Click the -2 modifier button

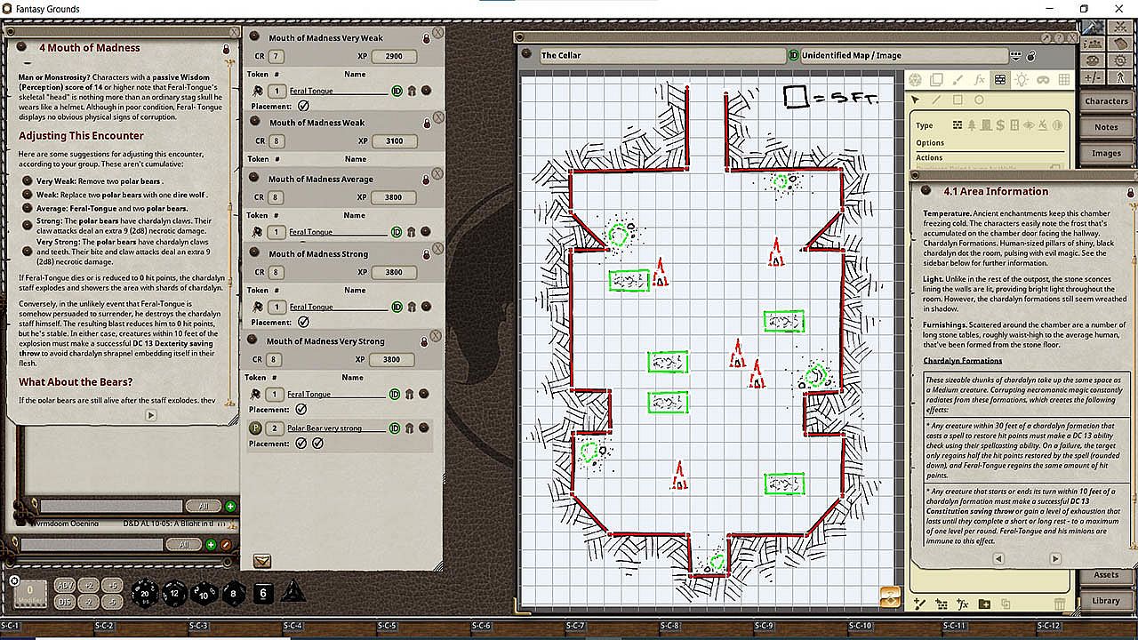88,601
